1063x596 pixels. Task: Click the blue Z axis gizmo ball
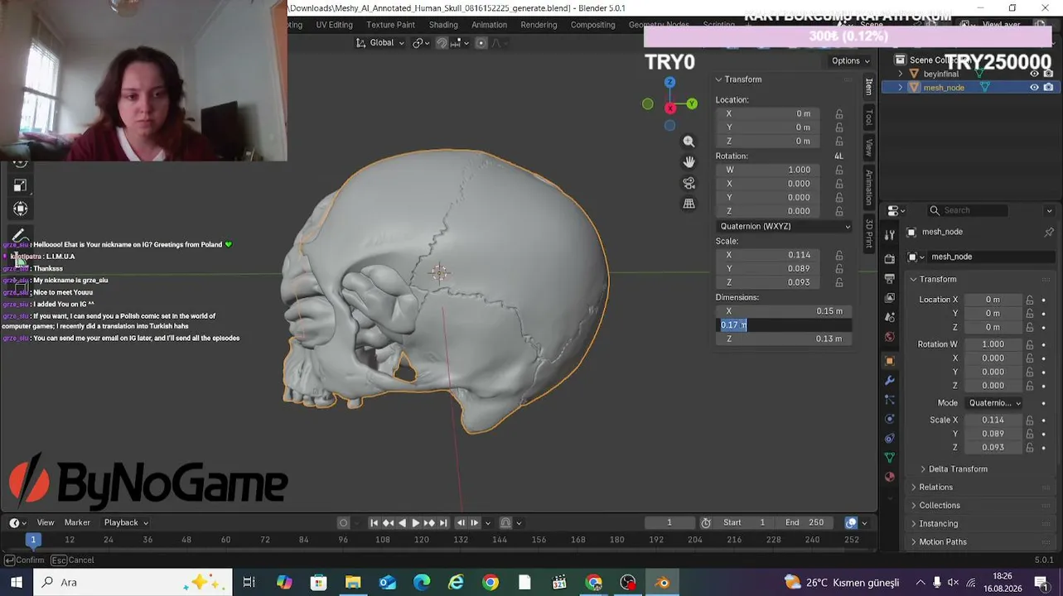click(x=669, y=83)
